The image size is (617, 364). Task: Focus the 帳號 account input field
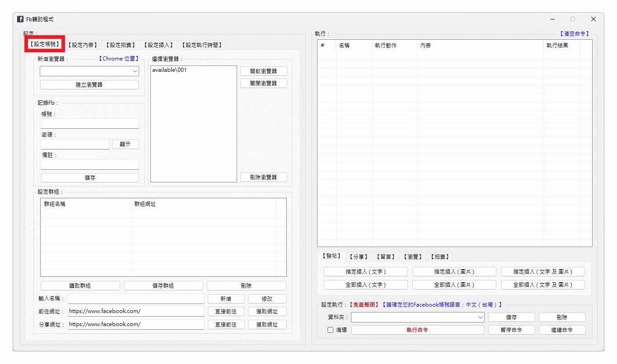point(90,124)
